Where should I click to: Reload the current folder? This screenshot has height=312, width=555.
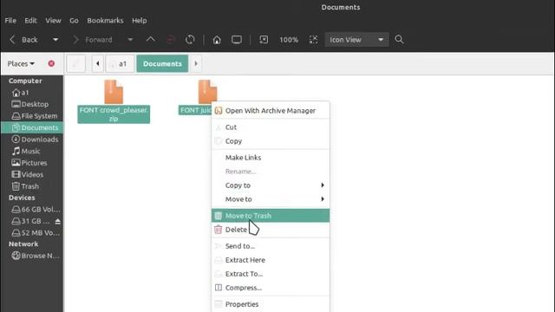click(190, 40)
